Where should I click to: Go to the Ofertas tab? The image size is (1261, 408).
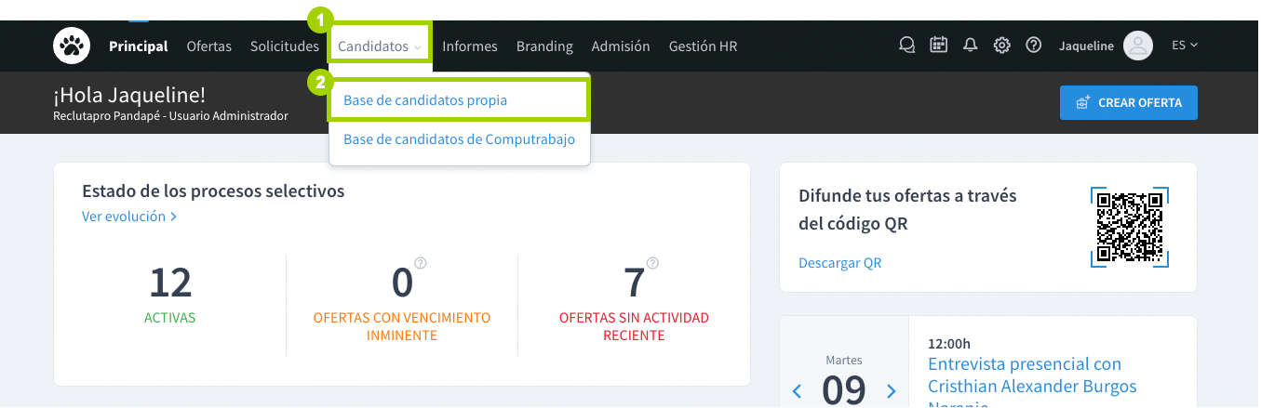[208, 46]
